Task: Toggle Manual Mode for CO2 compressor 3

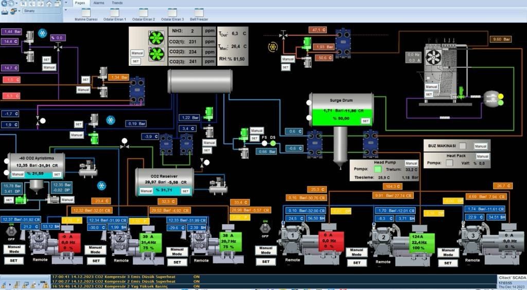Action: click(x=177, y=252)
